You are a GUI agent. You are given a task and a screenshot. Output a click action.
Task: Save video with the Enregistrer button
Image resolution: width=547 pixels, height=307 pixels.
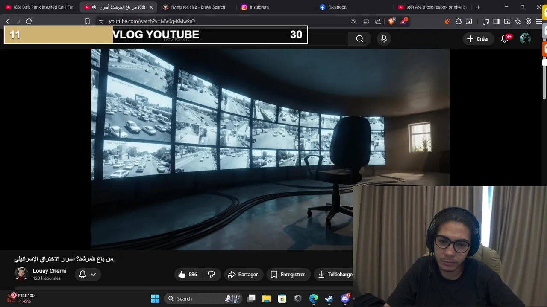coord(288,275)
